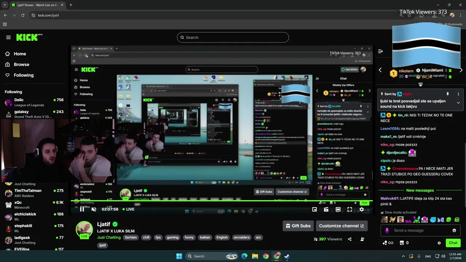466x262 pixels.
Task: Open tab search dropdown
Action: pyautogui.click(x=5, y=5)
